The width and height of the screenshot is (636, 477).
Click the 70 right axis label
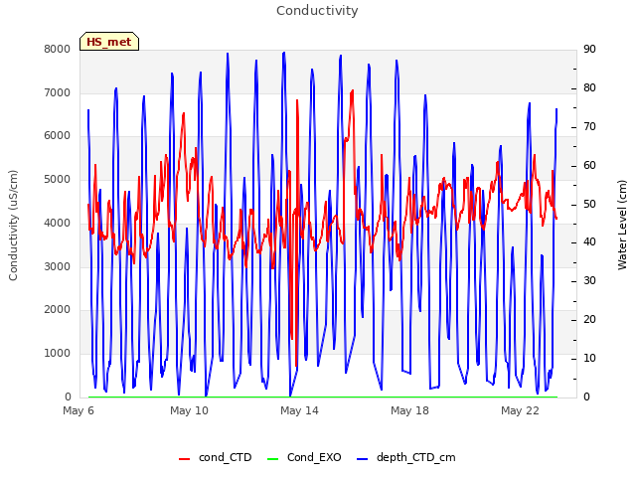(589, 127)
